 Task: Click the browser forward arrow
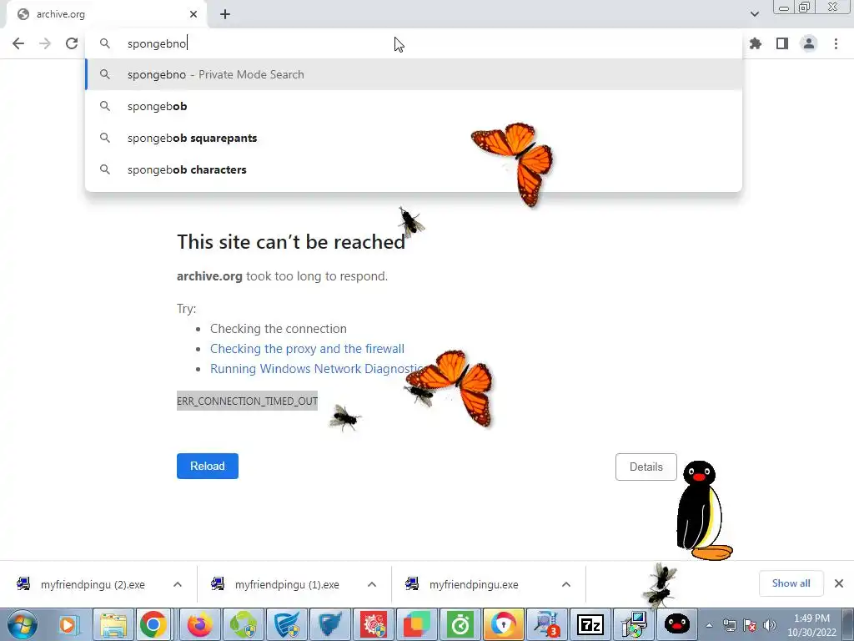pos(45,43)
